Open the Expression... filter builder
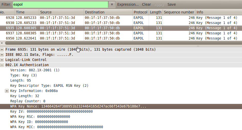 [128, 4]
